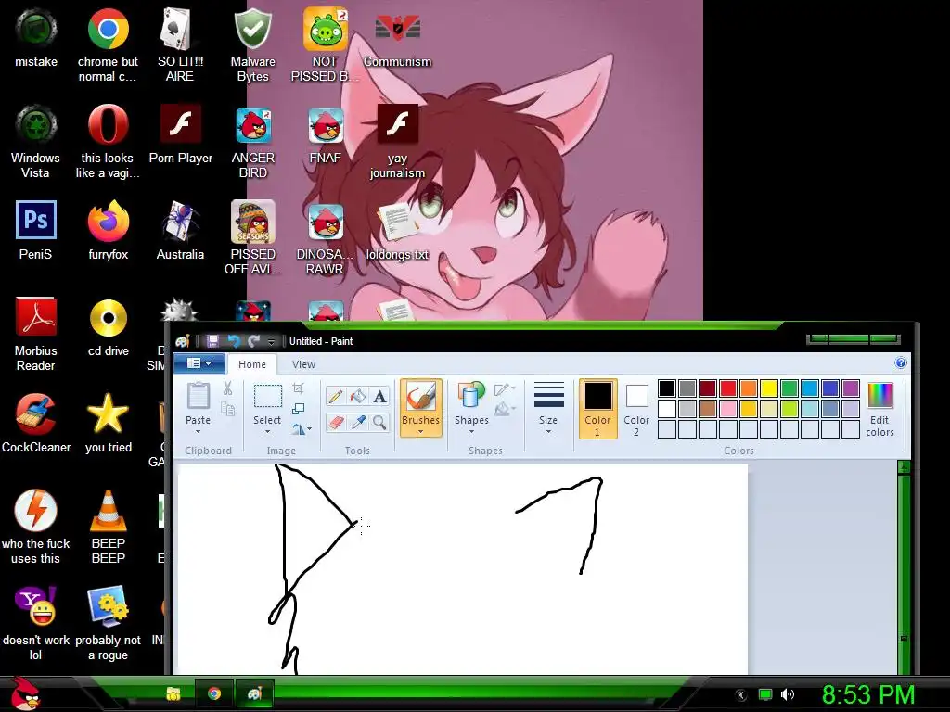Click the Paste clipboard icon

point(199,397)
